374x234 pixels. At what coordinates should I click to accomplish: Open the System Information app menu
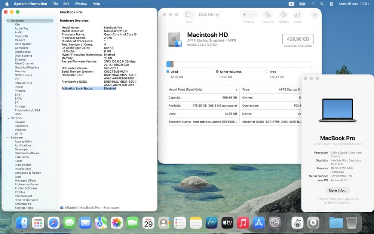point(31,4)
